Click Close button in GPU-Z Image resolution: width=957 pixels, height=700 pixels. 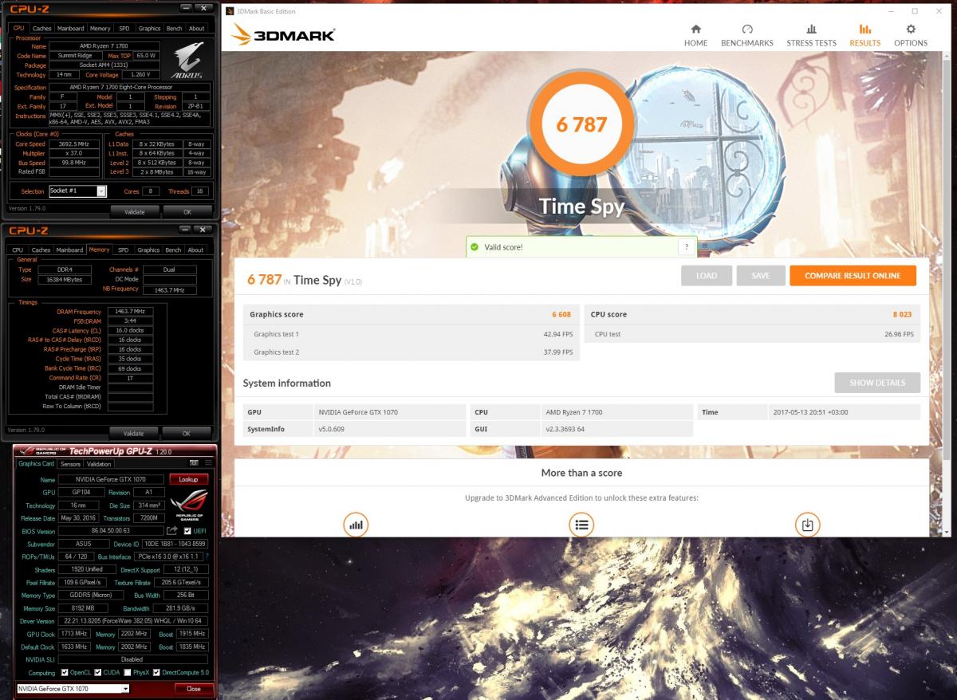[193, 688]
